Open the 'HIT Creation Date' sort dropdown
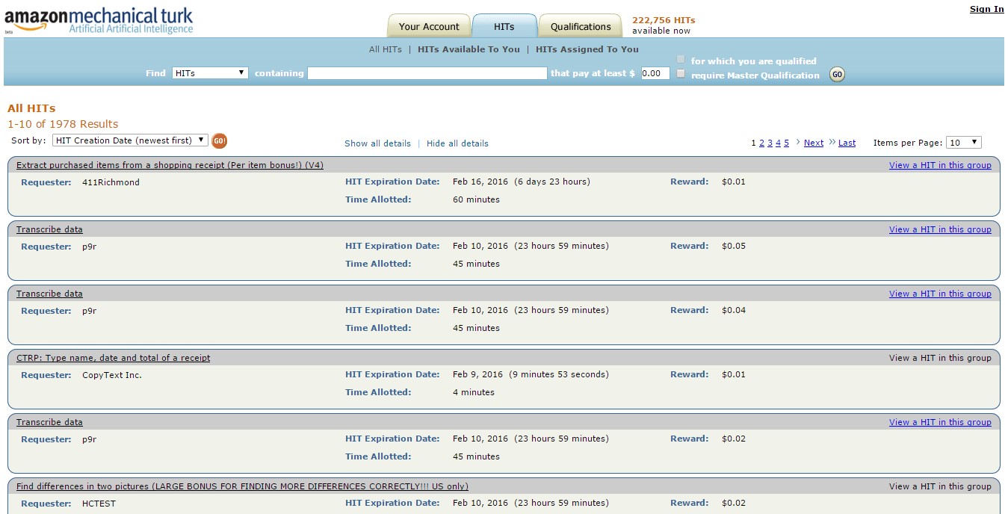The height and width of the screenshot is (514, 1008). tap(129, 140)
